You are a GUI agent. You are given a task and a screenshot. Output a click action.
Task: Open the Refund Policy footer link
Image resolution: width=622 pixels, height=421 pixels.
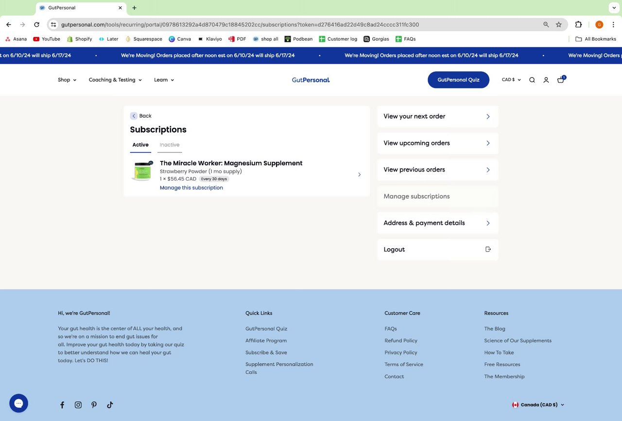click(401, 341)
